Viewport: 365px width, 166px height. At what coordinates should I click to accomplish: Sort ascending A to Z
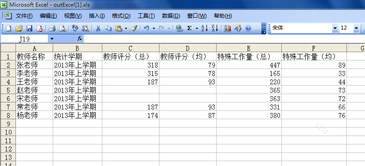pos(204,28)
